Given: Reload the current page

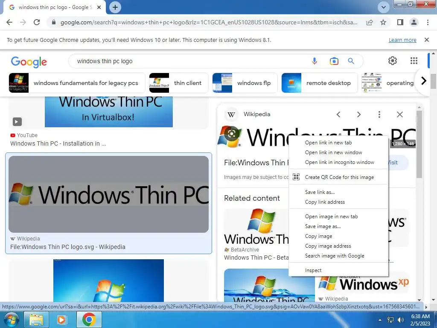Looking at the screenshot, I should point(37,22).
